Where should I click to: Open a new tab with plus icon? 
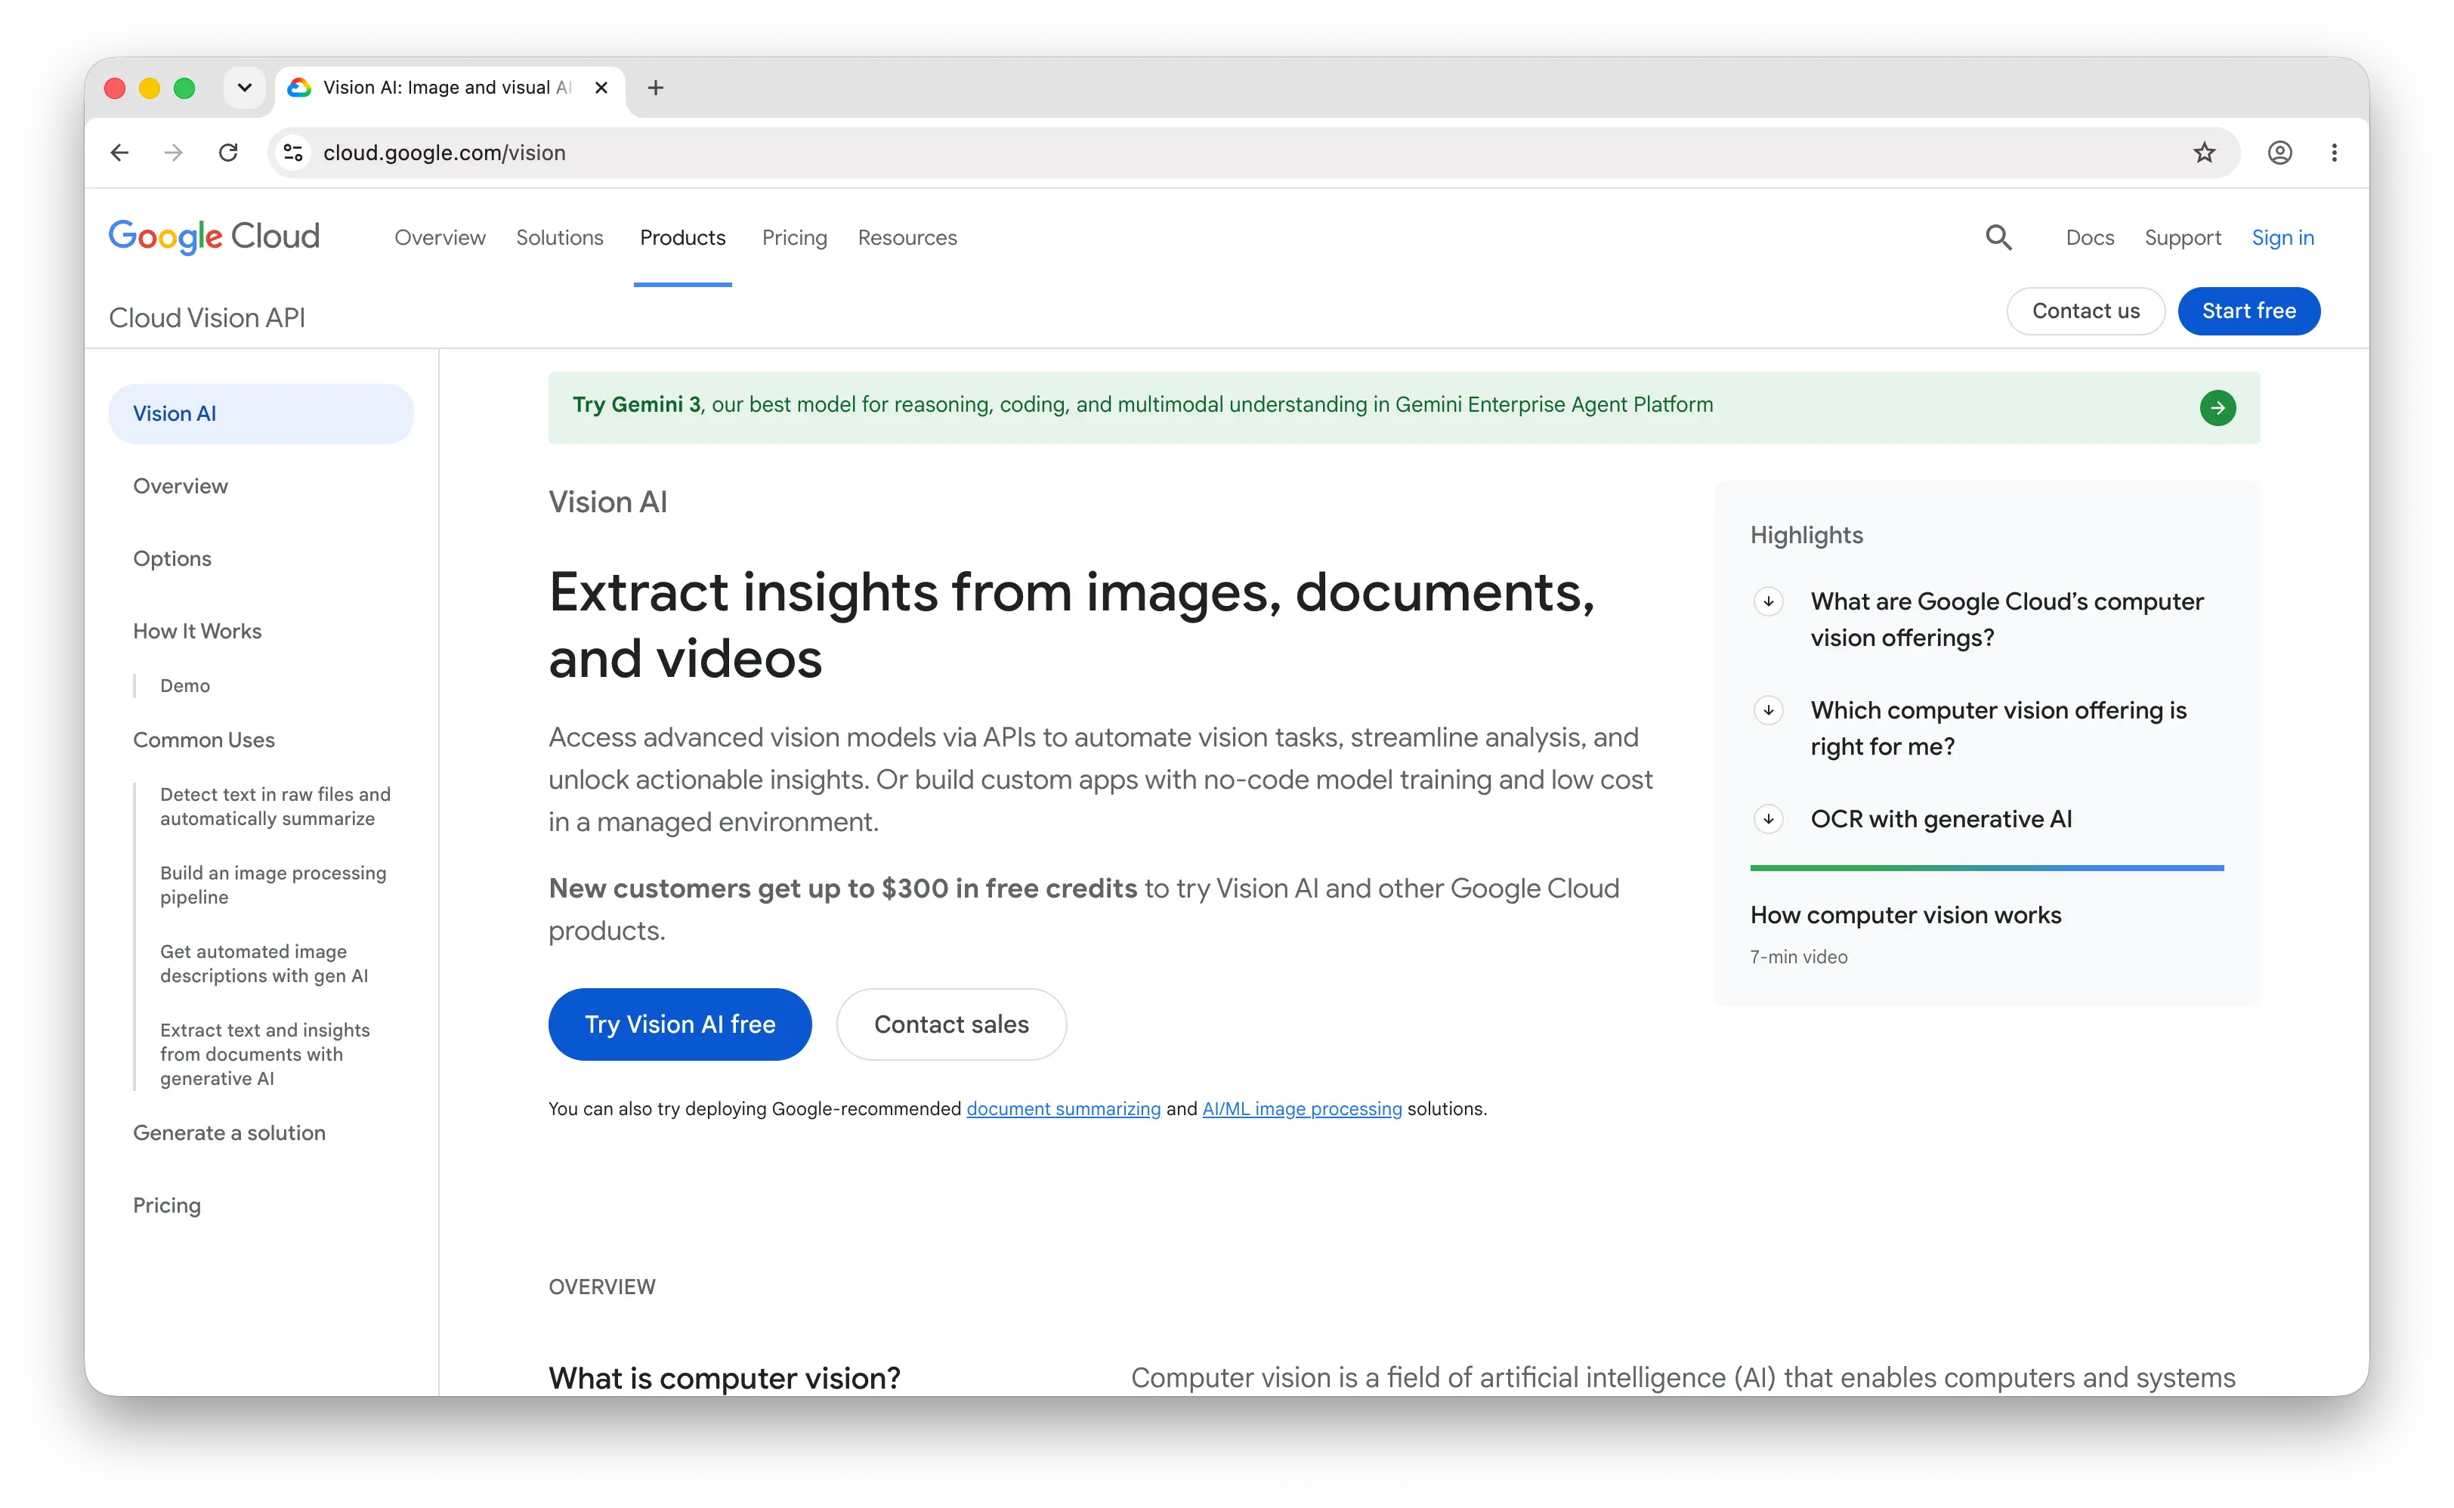[x=655, y=88]
